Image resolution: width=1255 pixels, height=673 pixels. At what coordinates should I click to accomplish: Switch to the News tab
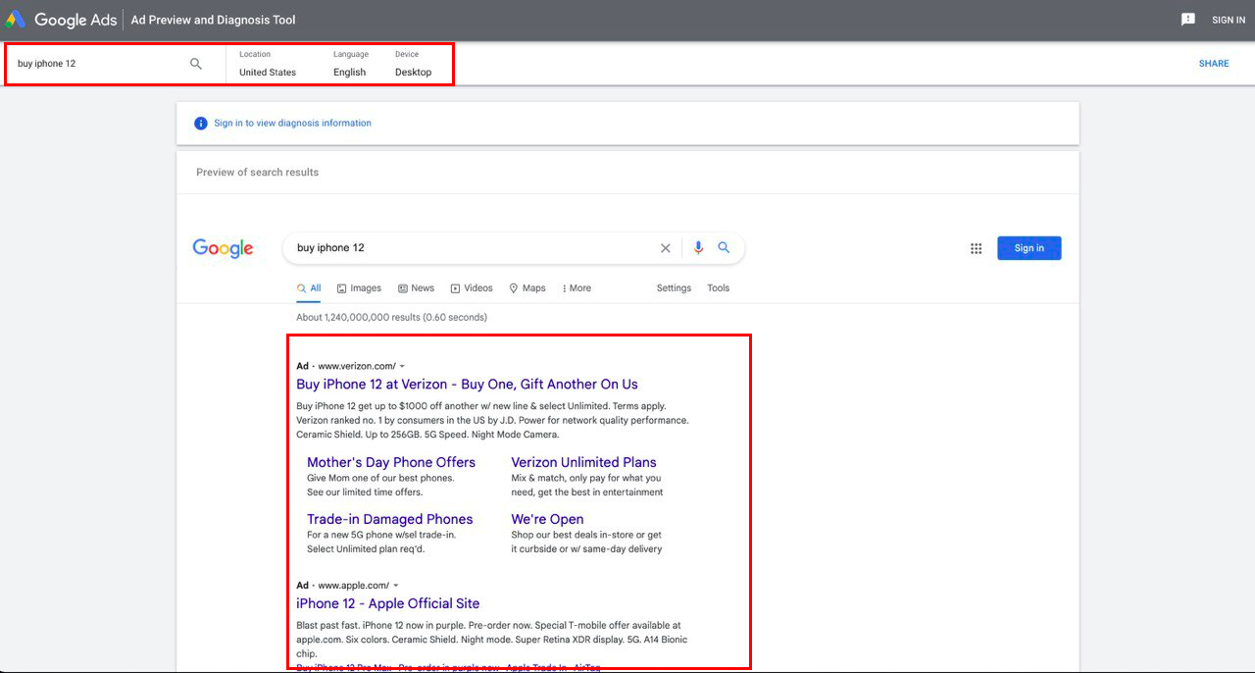[x=416, y=288]
